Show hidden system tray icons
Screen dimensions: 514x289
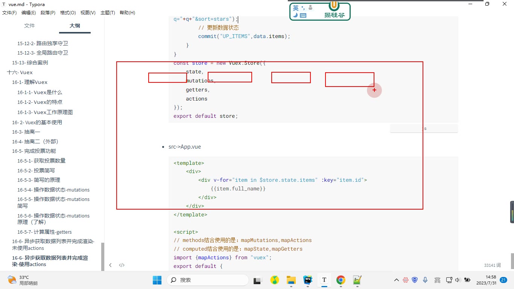[397, 280]
